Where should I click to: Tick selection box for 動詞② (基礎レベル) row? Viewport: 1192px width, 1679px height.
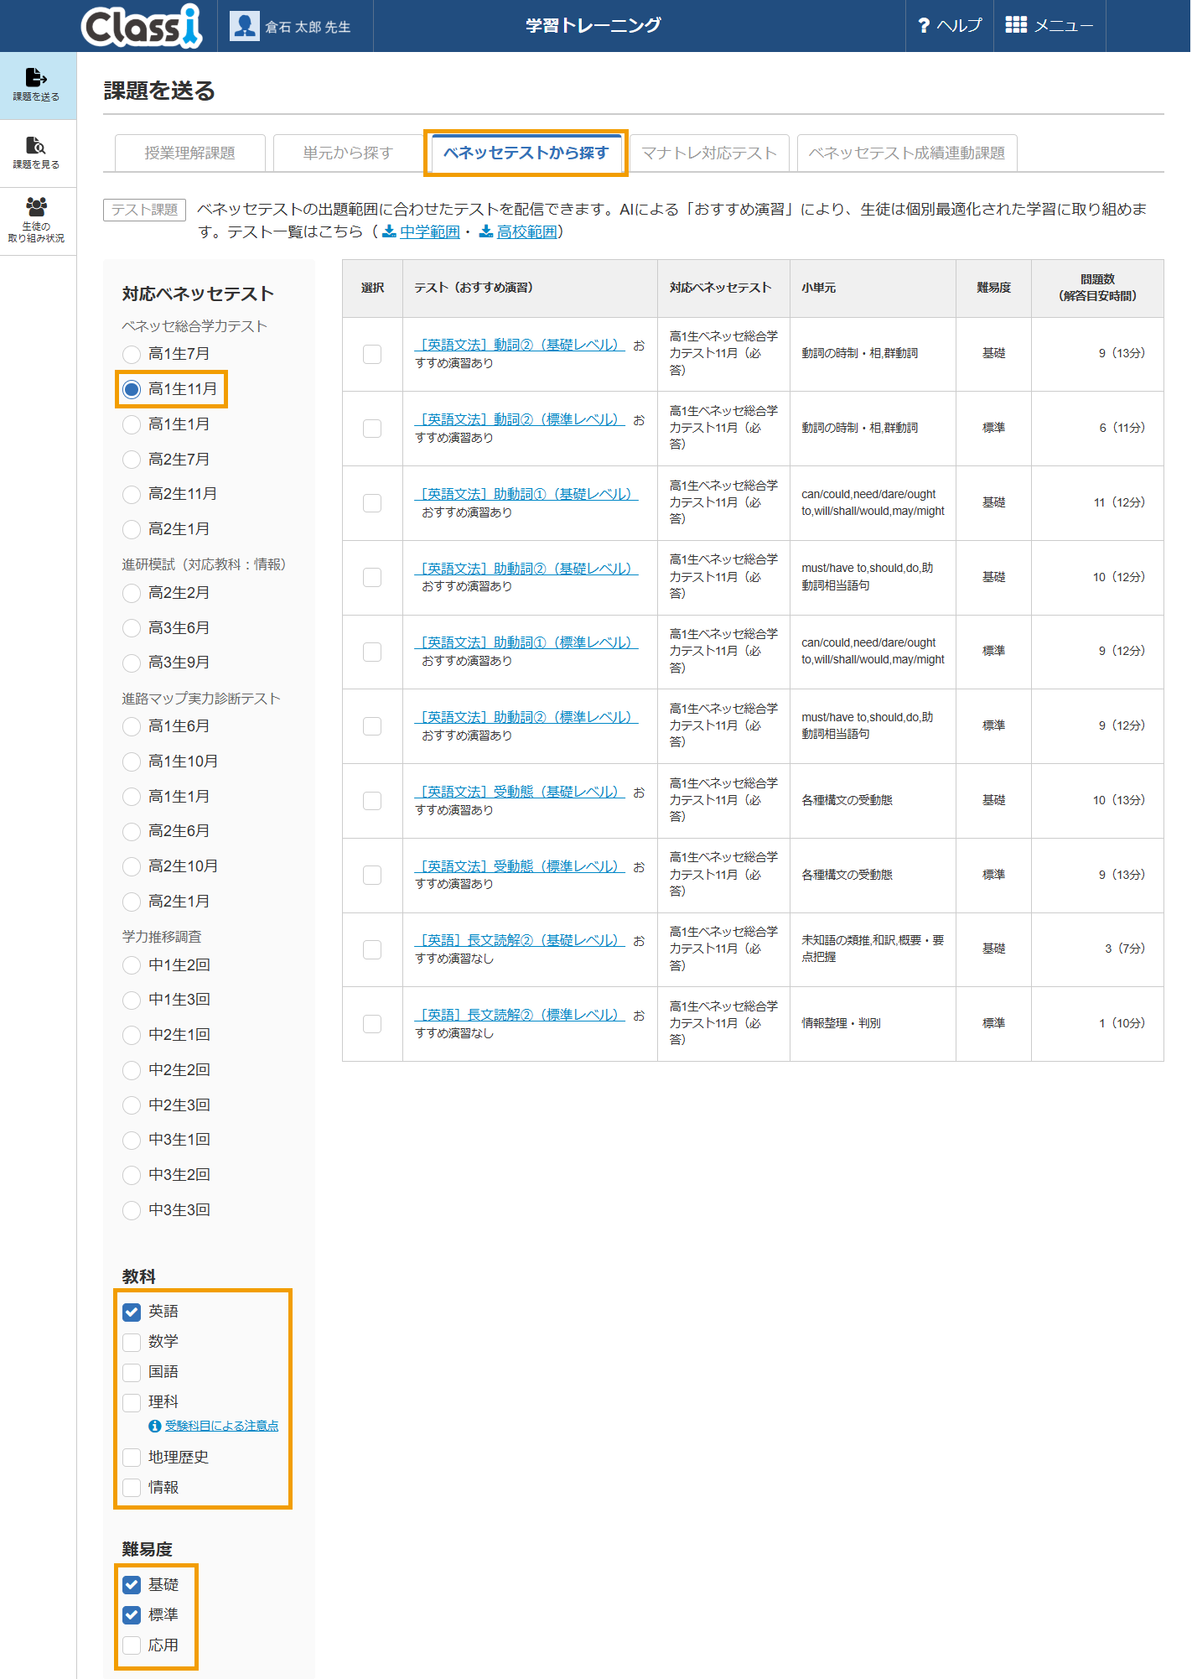[372, 354]
